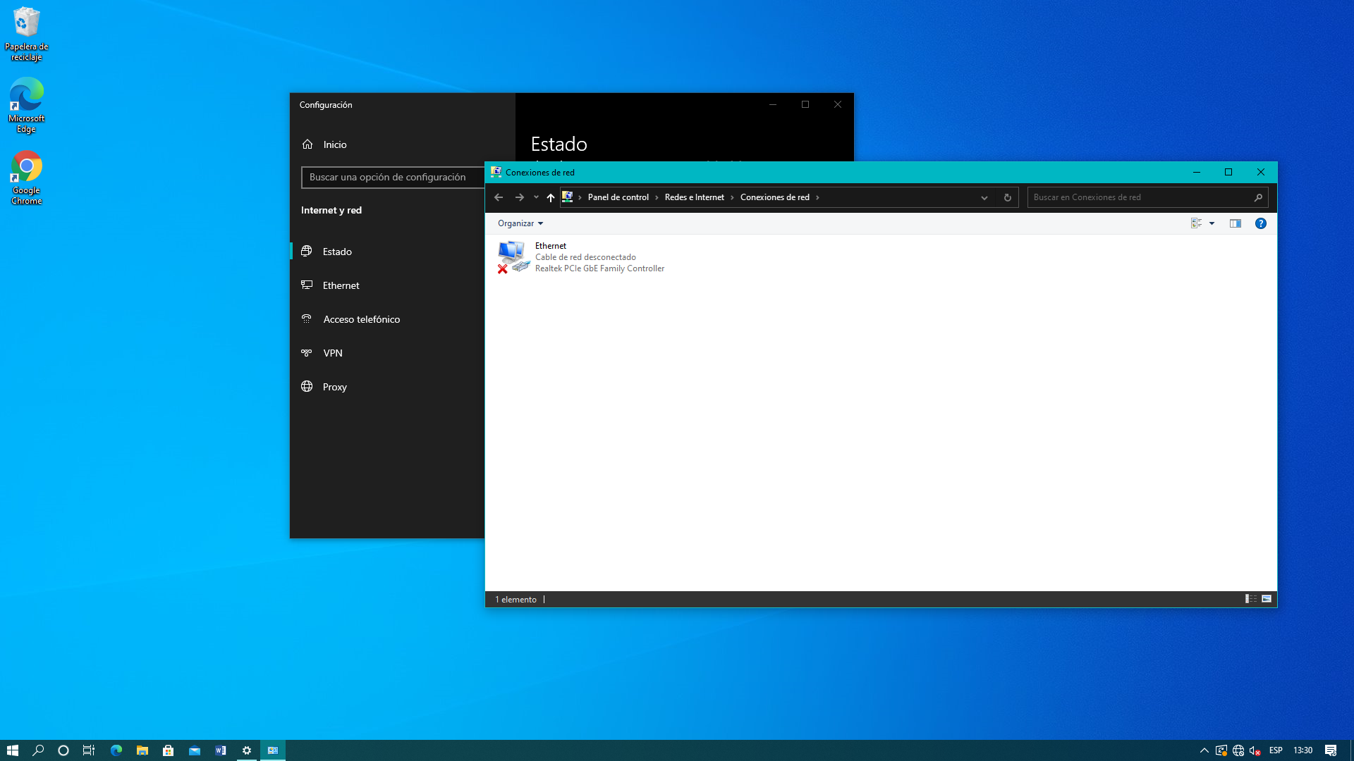The image size is (1354, 761).
Task: Expand the address bar history dropdown
Action: coord(984,197)
